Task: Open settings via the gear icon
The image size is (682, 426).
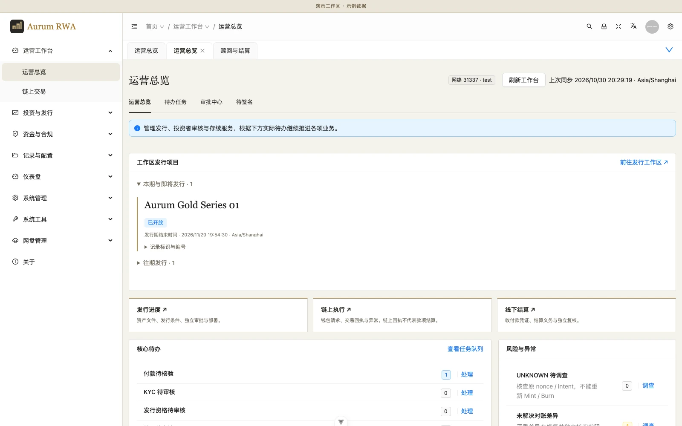Action: [670, 26]
